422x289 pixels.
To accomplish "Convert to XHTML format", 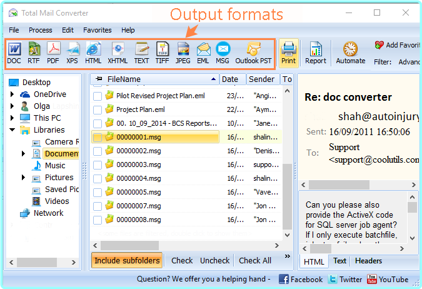I will [118, 53].
